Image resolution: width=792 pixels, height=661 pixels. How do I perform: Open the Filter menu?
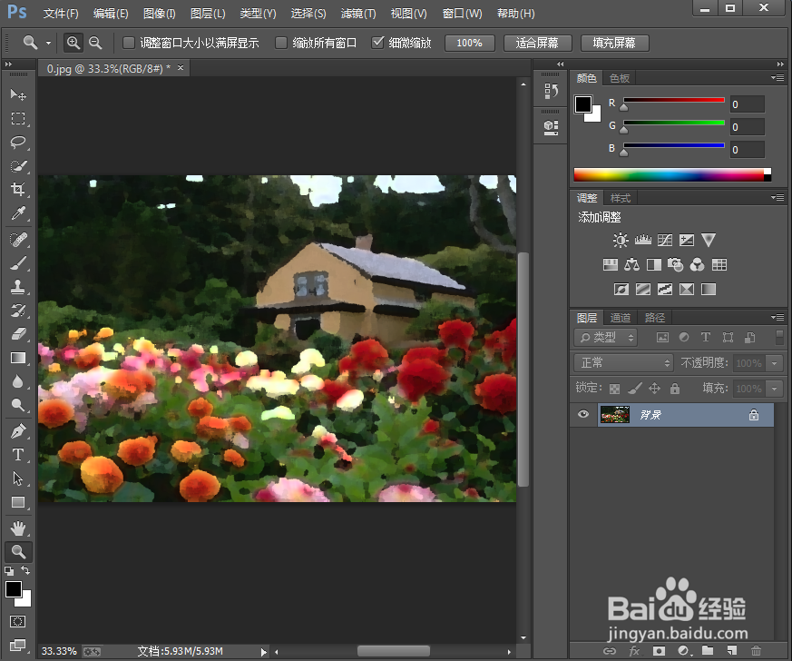[x=358, y=14]
